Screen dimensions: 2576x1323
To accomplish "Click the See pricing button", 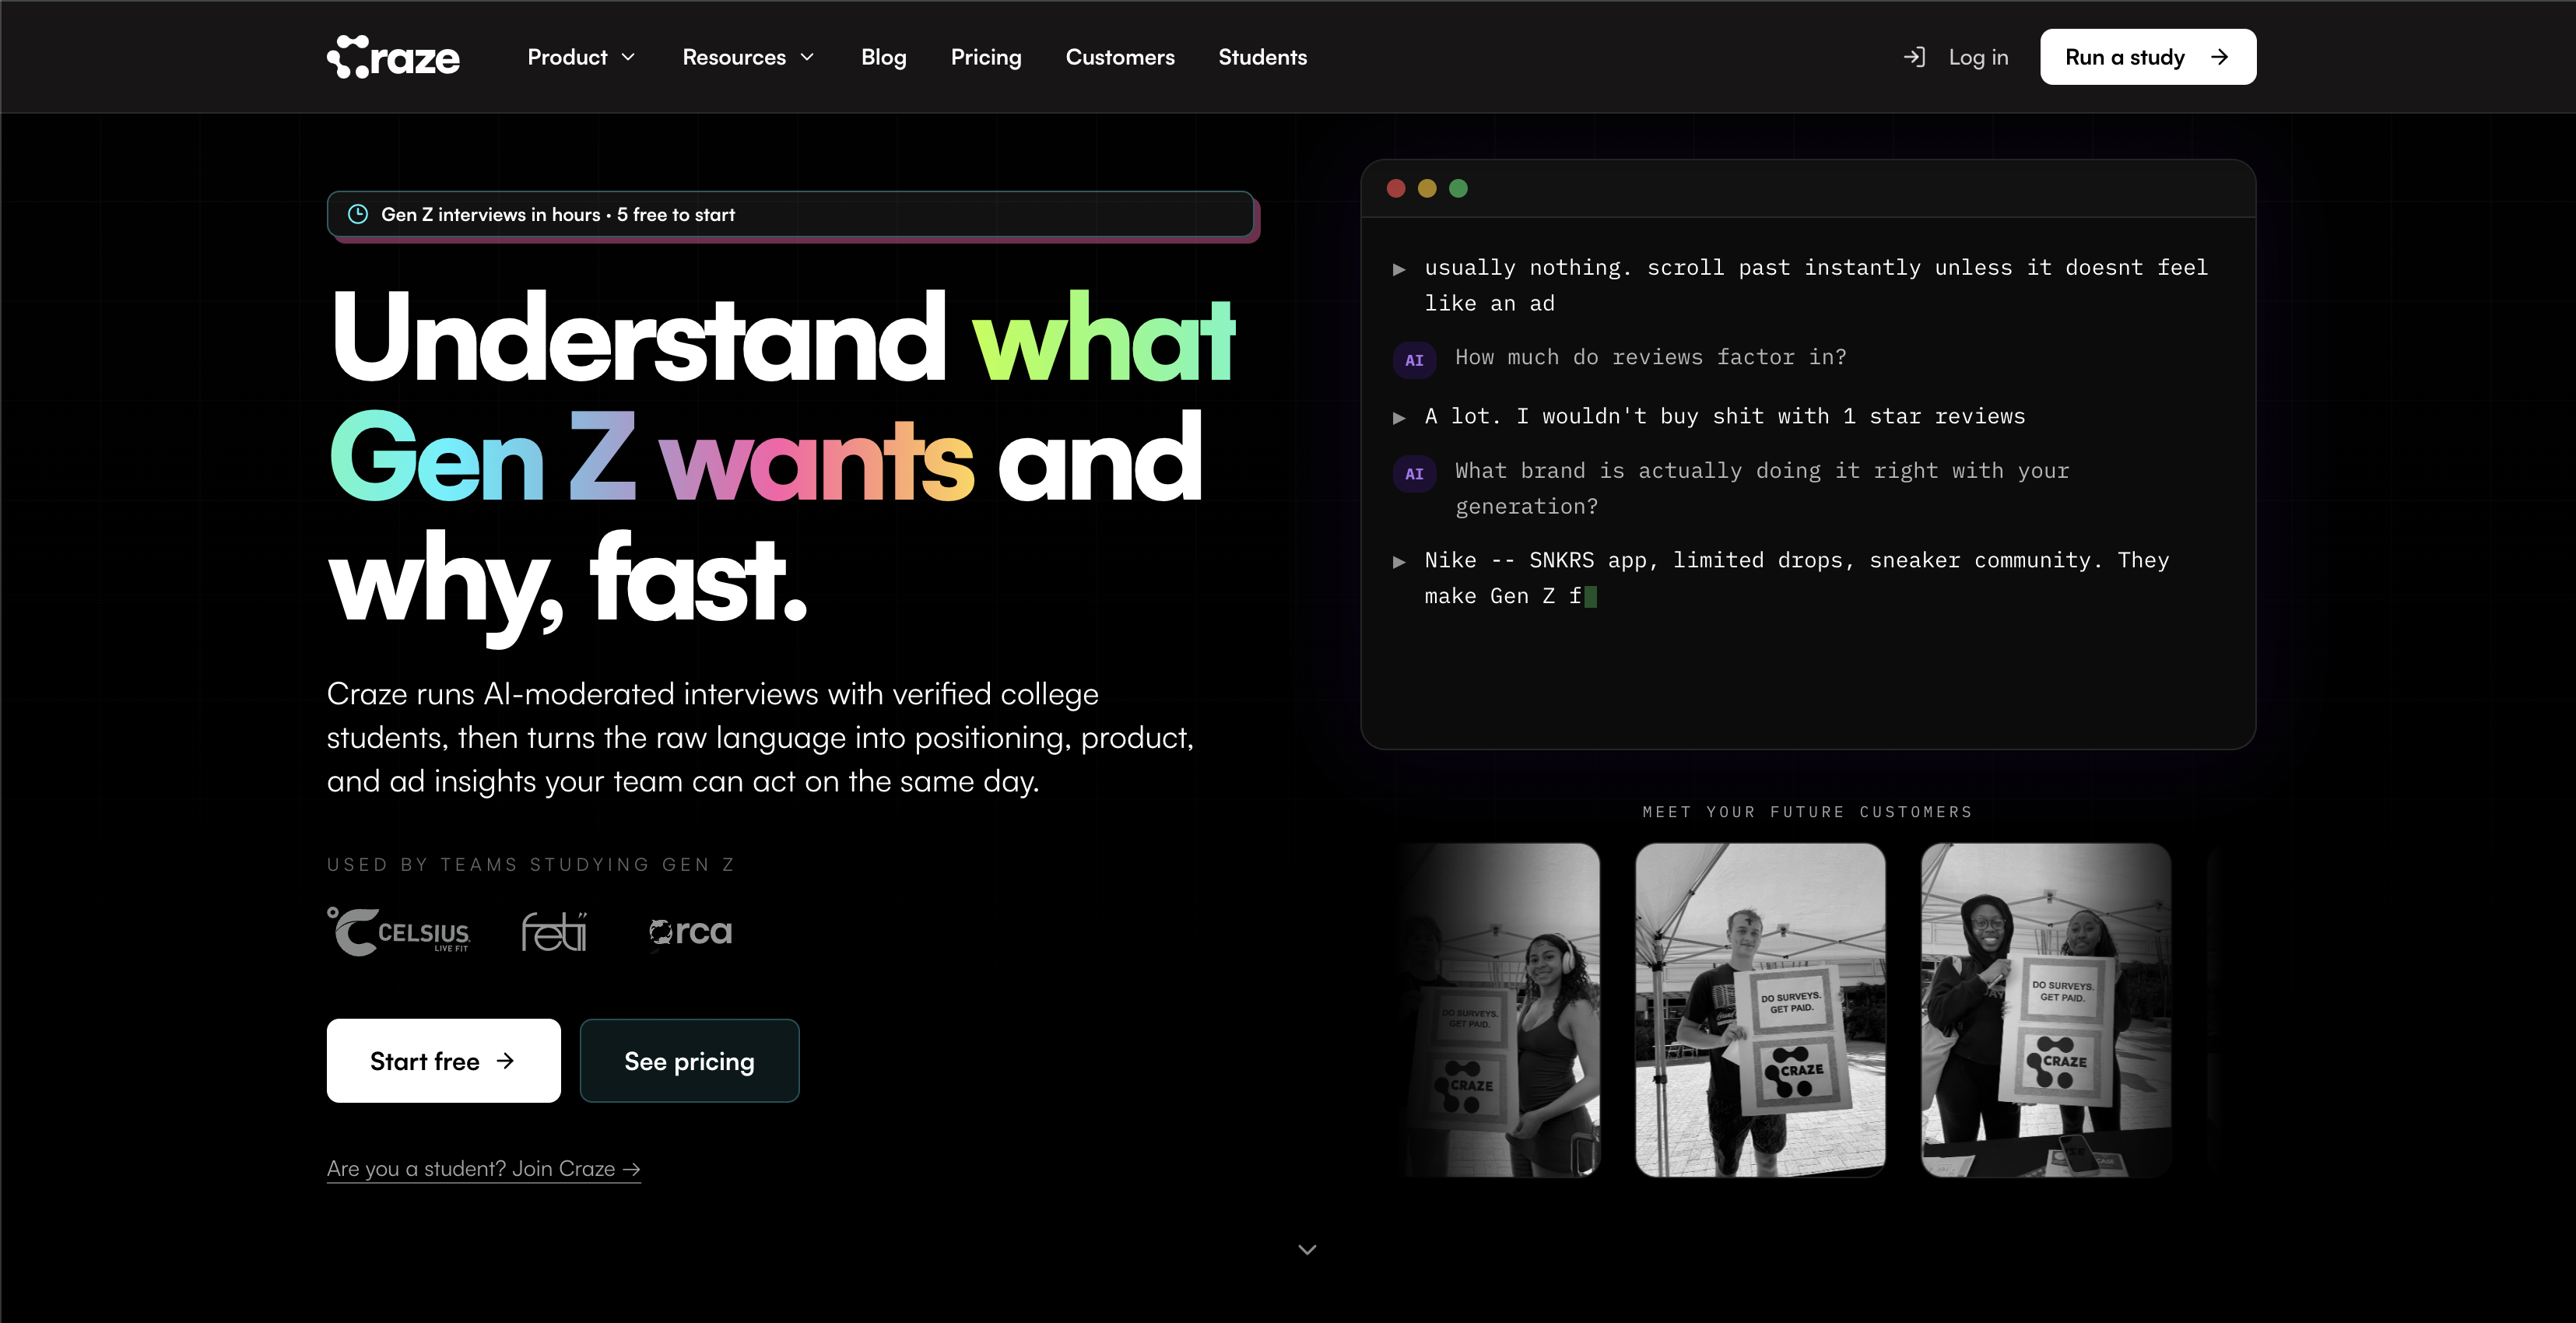I will tap(689, 1060).
